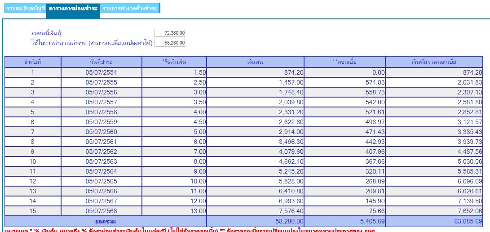
Task: Click interest value 320.11
Action: 344,171
